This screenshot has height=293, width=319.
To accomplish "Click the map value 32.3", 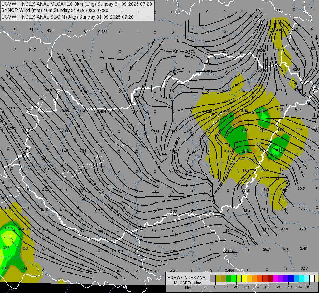I will [6, 248].
